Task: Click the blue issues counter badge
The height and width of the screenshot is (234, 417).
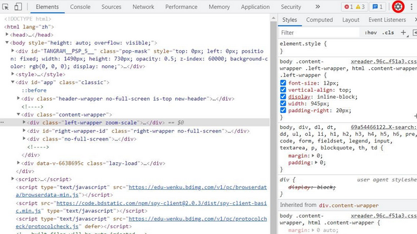Action: point(378,7)
